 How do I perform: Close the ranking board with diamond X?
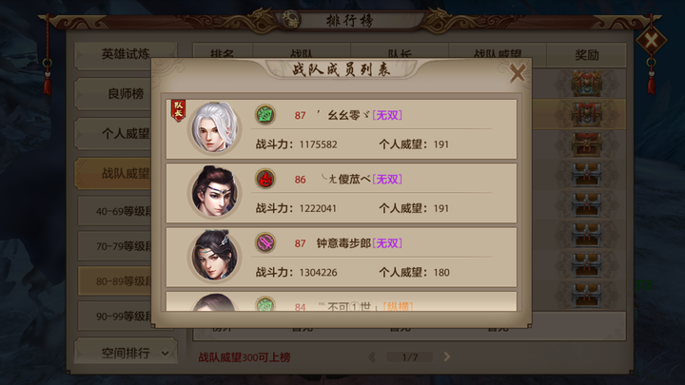pos(651,41)
